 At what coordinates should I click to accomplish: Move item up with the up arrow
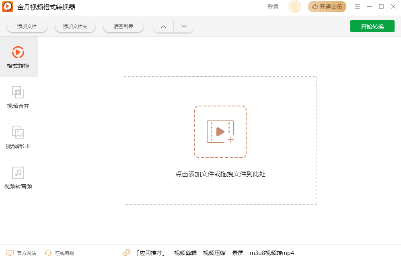click(163, 27)
